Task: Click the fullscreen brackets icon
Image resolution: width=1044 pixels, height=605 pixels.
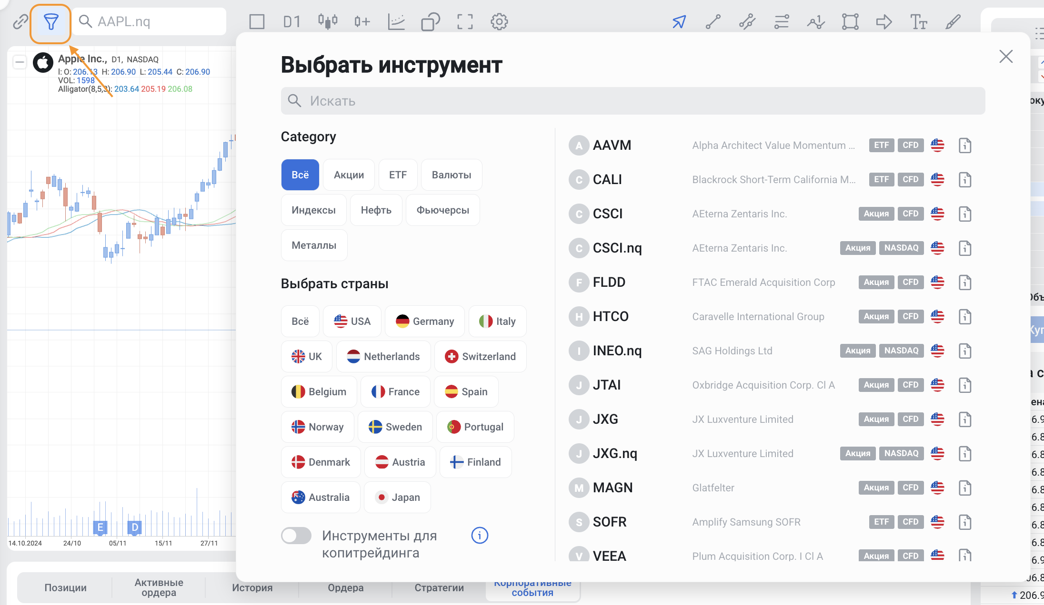Action: pos(465,22)
